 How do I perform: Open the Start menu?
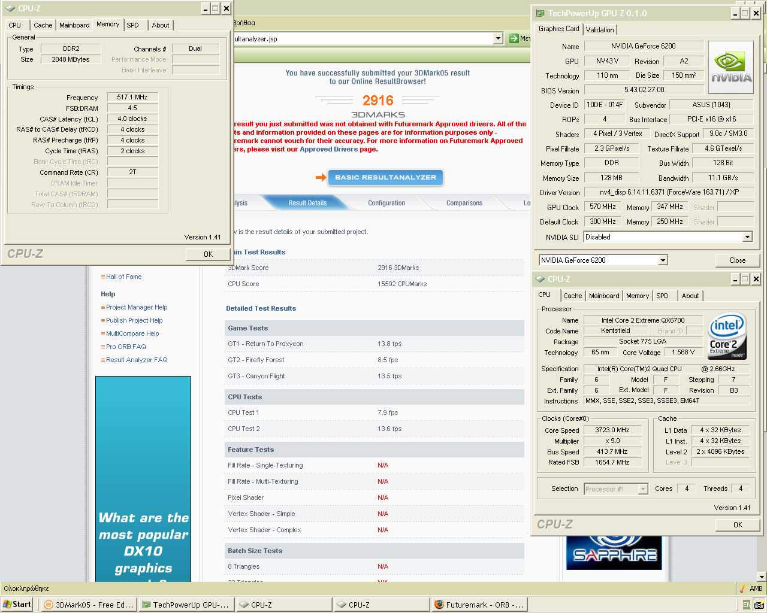tap(17, 605)
